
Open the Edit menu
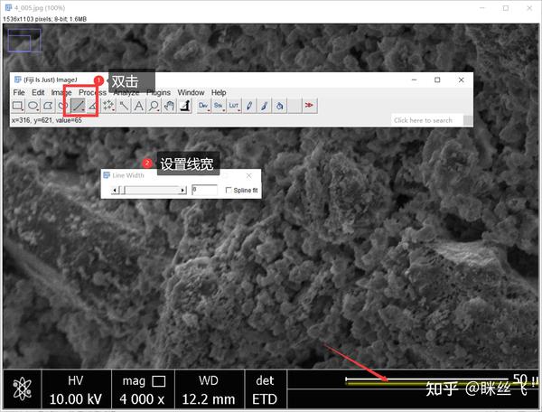coord(38,93)
